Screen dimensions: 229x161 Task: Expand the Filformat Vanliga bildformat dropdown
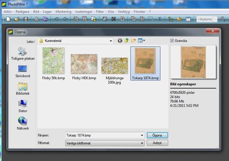click(142, 143)
